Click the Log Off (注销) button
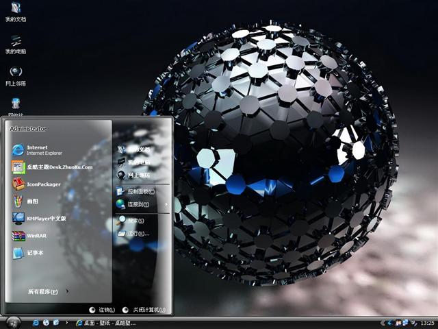 coord(102,310)
